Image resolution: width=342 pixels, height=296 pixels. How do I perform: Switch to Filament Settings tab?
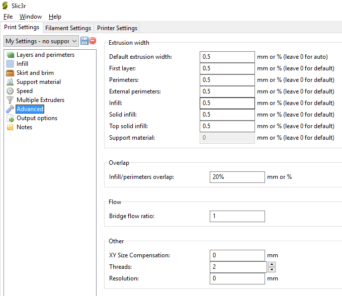(x=68, y=28)
